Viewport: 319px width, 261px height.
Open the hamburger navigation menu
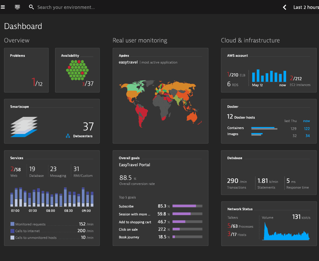[x=3, y=7]
